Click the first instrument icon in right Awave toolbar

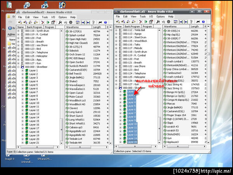tap(118, 22)
